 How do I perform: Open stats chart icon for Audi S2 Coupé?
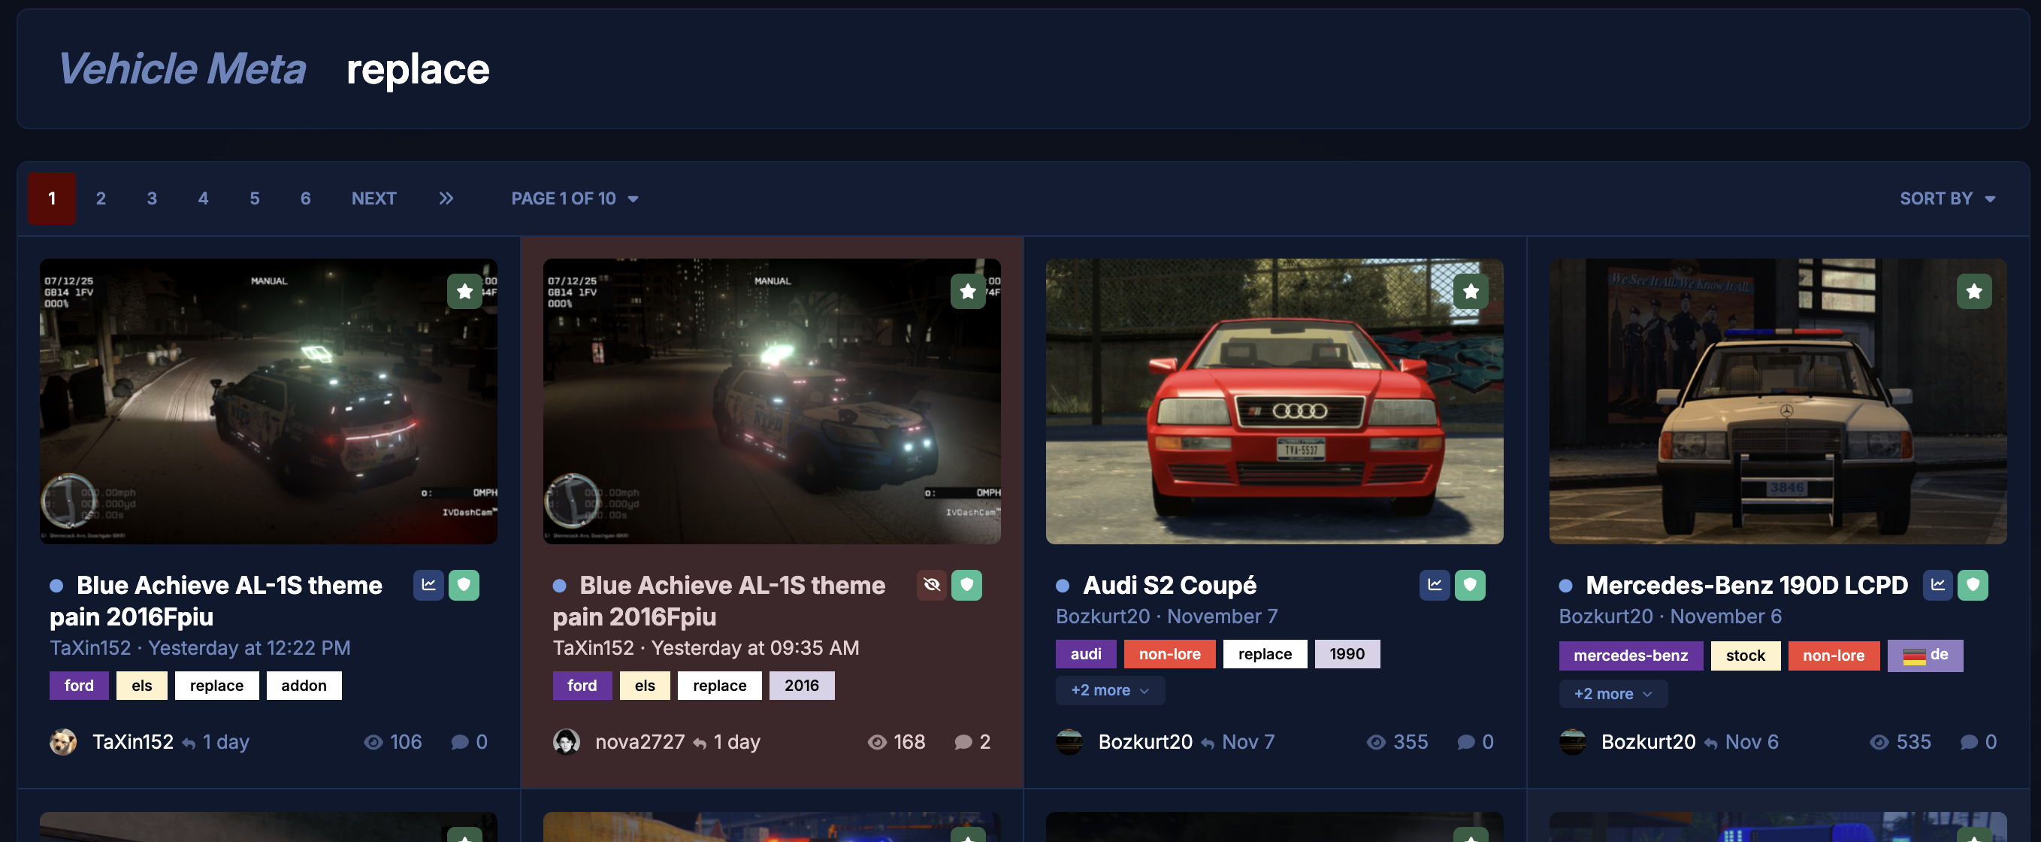pyautogui.click(x=1434, y=585)
